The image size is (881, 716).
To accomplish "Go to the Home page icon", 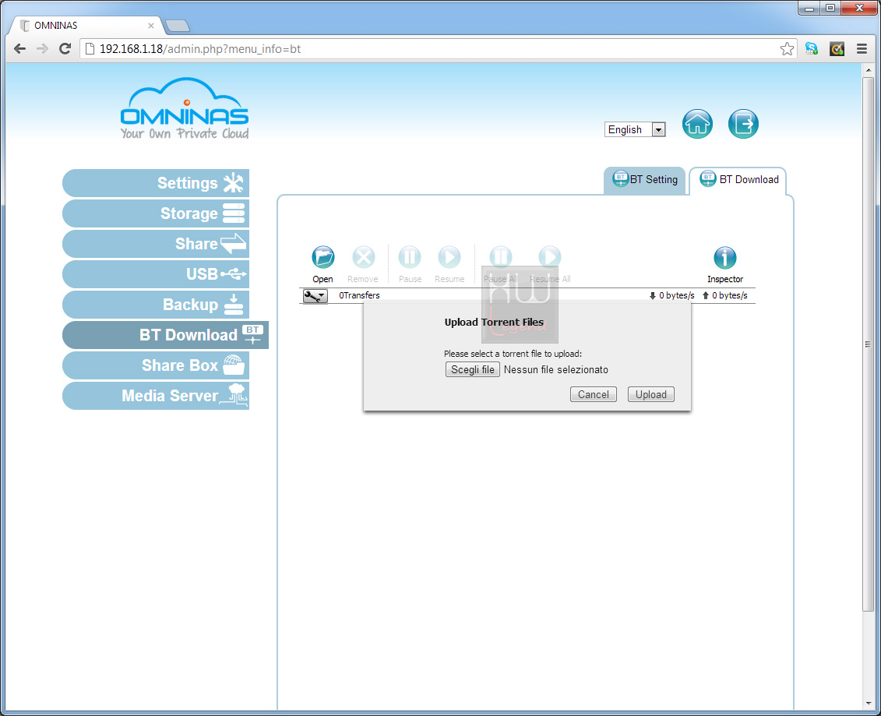I will [697, 124].
